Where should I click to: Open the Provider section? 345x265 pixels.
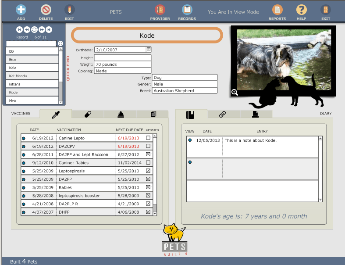pos(160,10)
